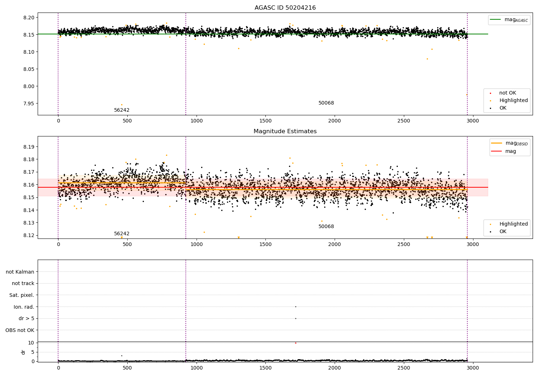Click the '56242' label in middle plot
This screenshot has width=538, height=376.
pyautogui.click(x=122, y=234)
